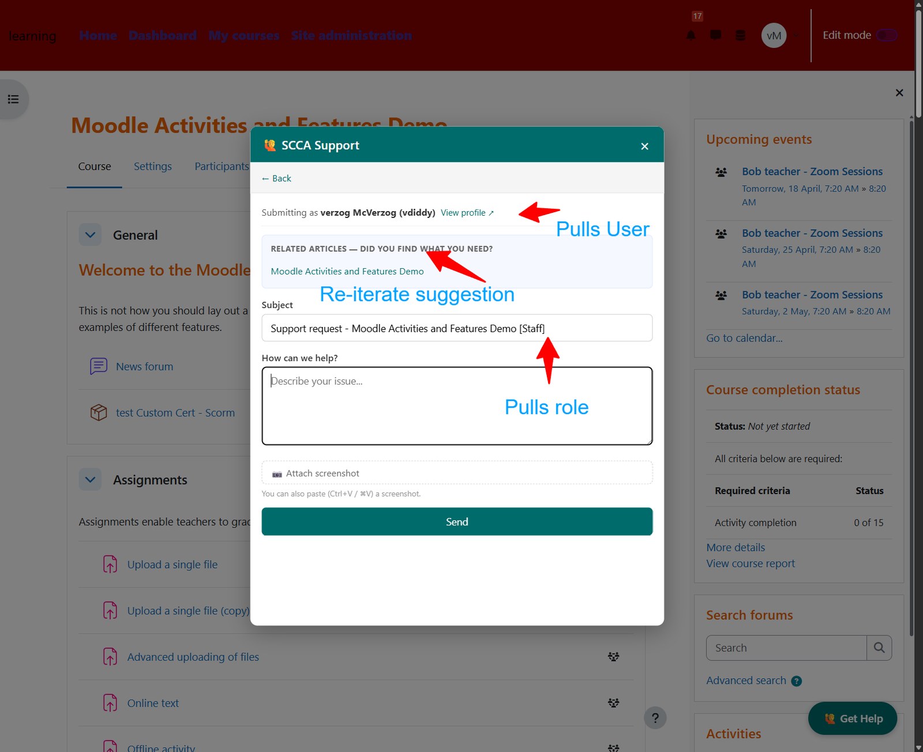Open Upload a single file (copy) link
This screenshot has width=923, height=752.
[188, 611]
